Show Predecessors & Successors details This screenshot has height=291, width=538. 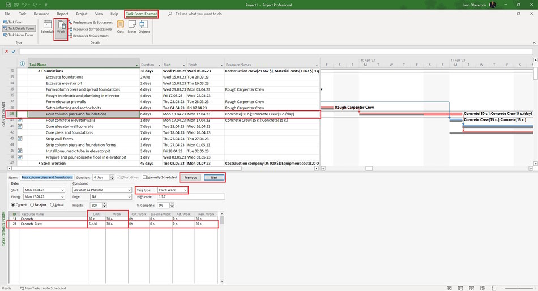pyautogui.click(x=91, y=22)
